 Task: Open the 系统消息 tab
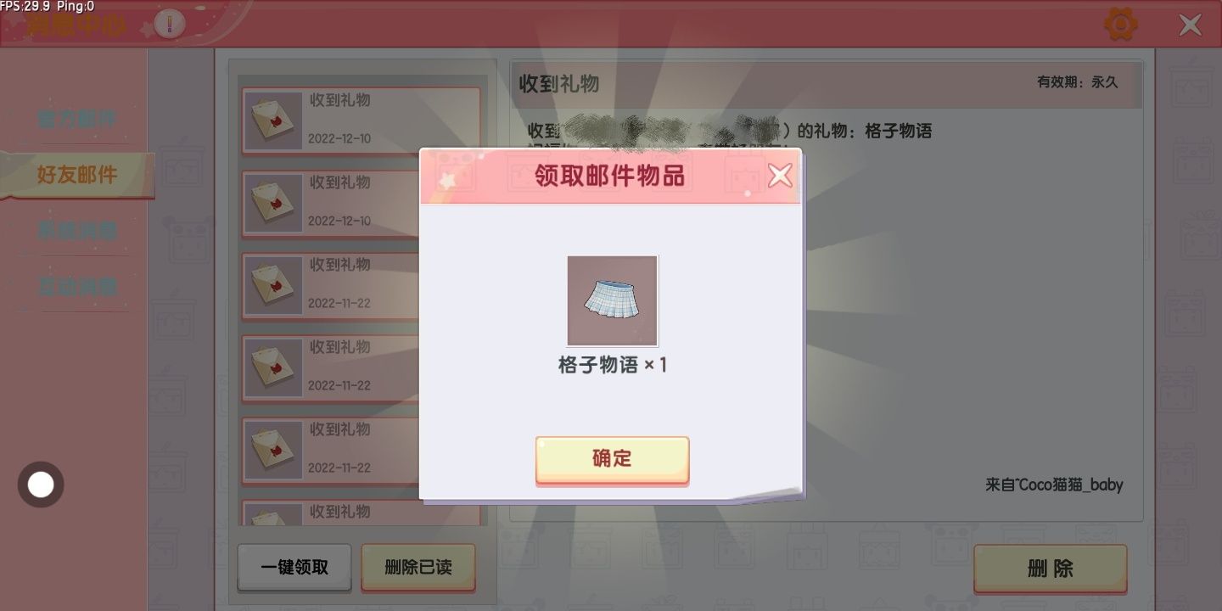[76, 230]
